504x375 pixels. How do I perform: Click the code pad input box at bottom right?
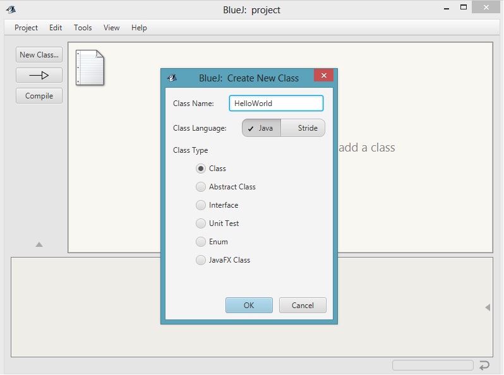[433, 366]
